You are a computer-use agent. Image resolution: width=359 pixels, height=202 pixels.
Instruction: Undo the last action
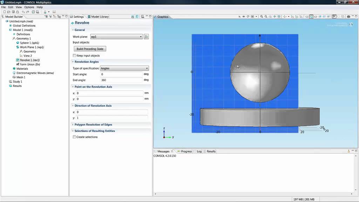tap(23, 12)
